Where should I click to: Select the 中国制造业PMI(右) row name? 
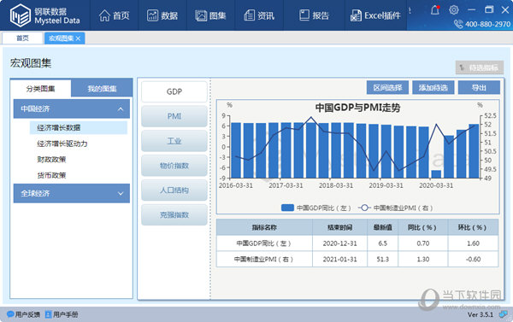[x=264, y=260]
